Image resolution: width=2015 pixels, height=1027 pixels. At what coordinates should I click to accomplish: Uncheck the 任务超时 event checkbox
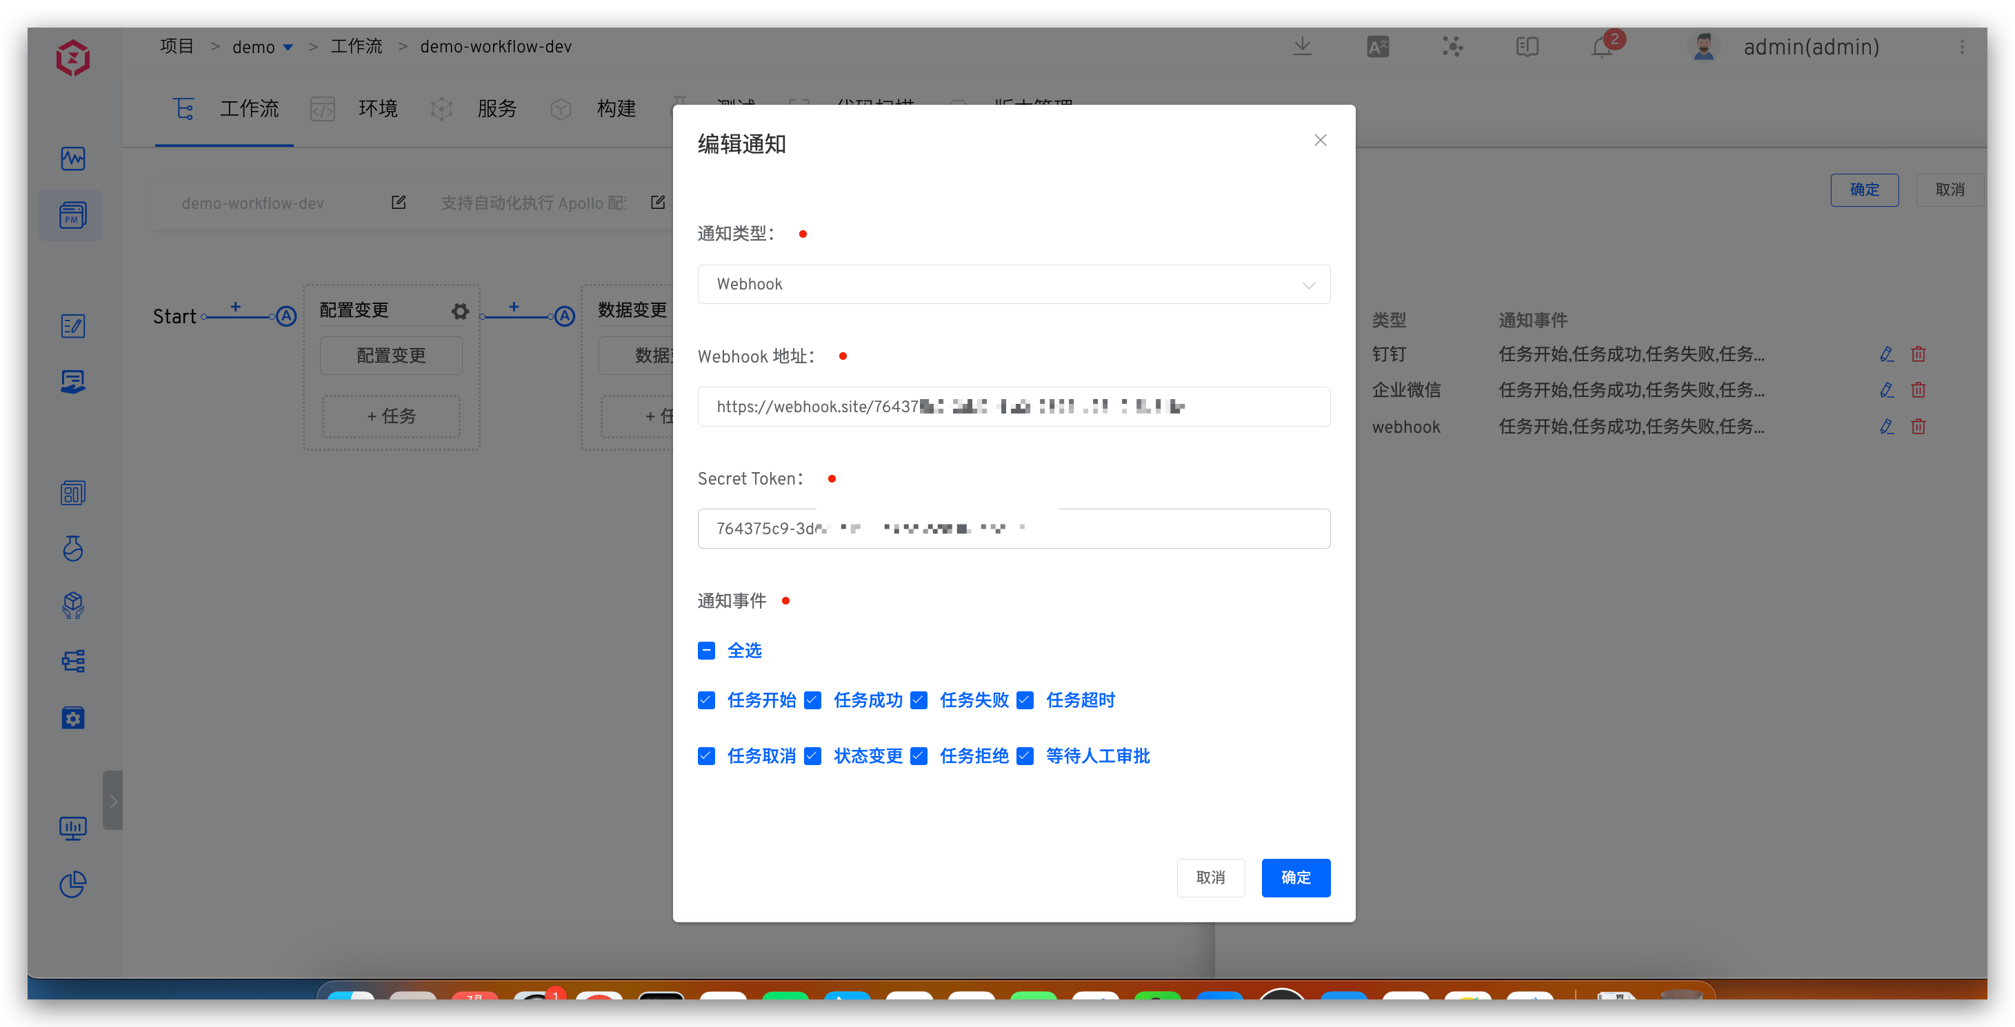(1025, 700)
